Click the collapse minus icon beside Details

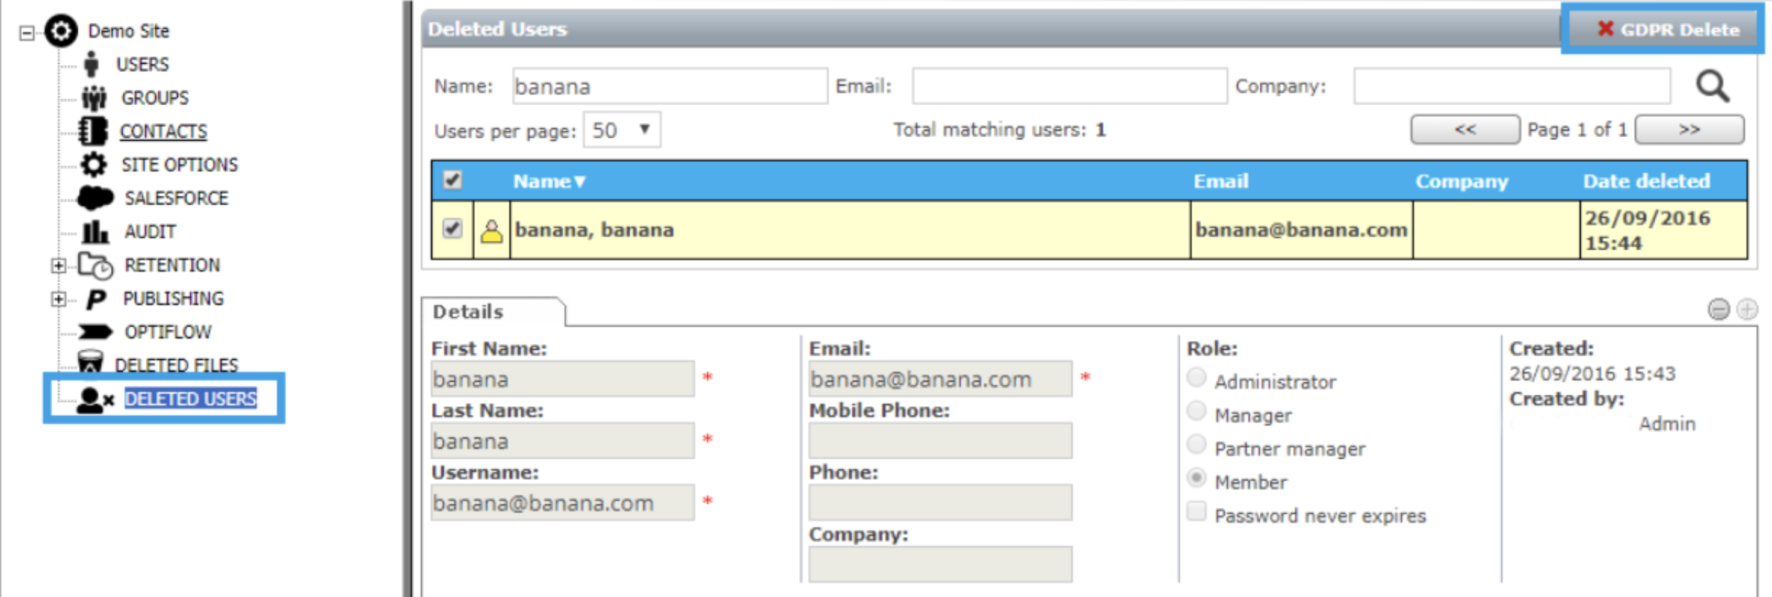click(1718, 309)
